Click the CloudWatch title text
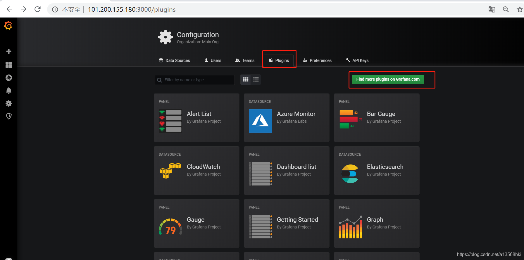The width and height of the screenshot is (524, 260). pos(203,167)
